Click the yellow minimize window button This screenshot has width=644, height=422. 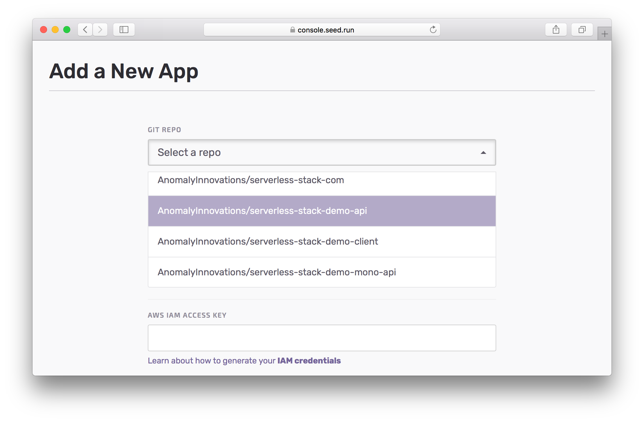pos(55,30)
